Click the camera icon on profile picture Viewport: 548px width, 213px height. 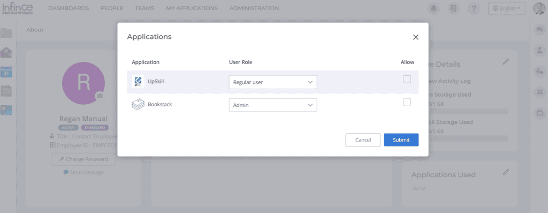(100, 96)
